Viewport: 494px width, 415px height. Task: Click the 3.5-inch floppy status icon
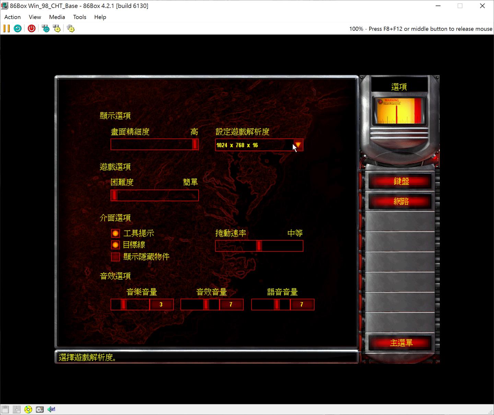5,409
